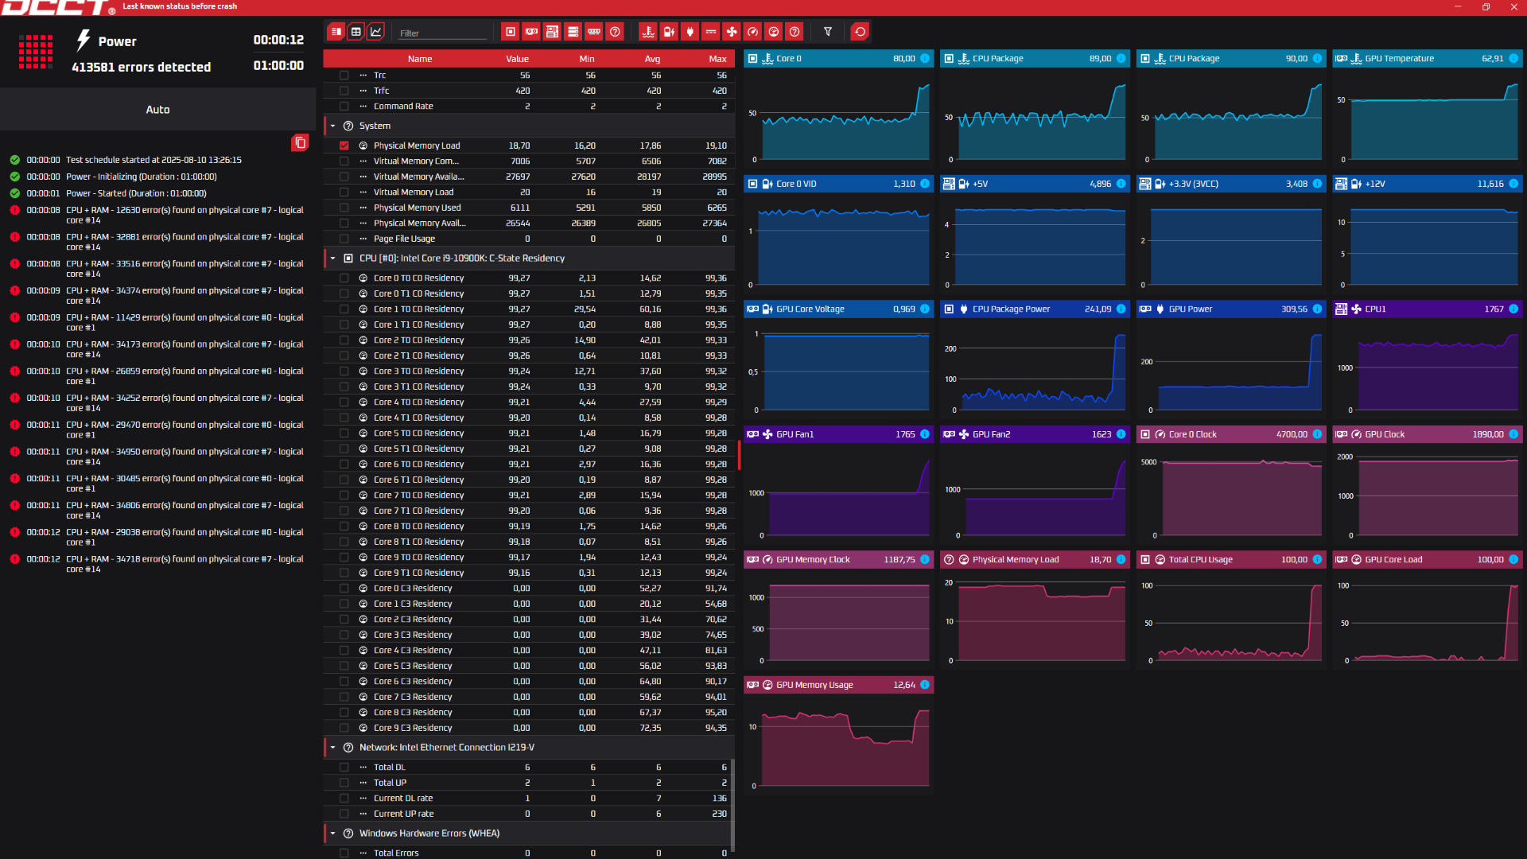Sort table by Value column header
This screenshot has width=1527, height=859.
517,59
